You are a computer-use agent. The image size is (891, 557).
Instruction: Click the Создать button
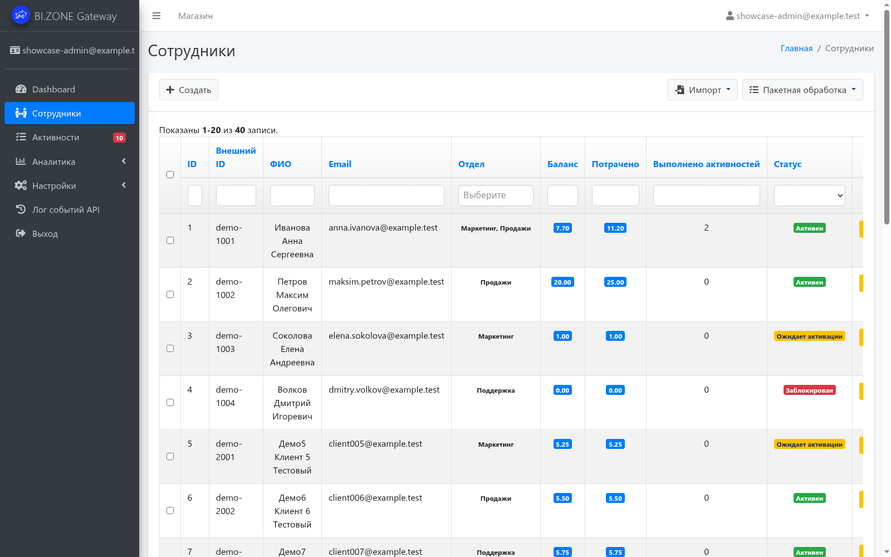coord(189,90)
